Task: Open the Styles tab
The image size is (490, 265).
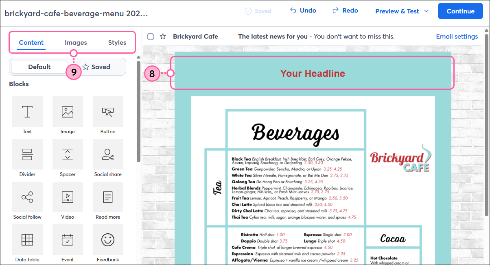Action: click(117, 42)
